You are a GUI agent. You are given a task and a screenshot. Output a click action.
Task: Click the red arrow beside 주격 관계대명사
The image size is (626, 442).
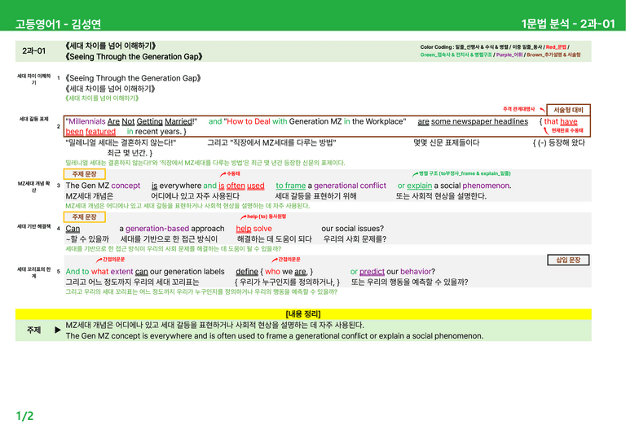coord(542,109)
